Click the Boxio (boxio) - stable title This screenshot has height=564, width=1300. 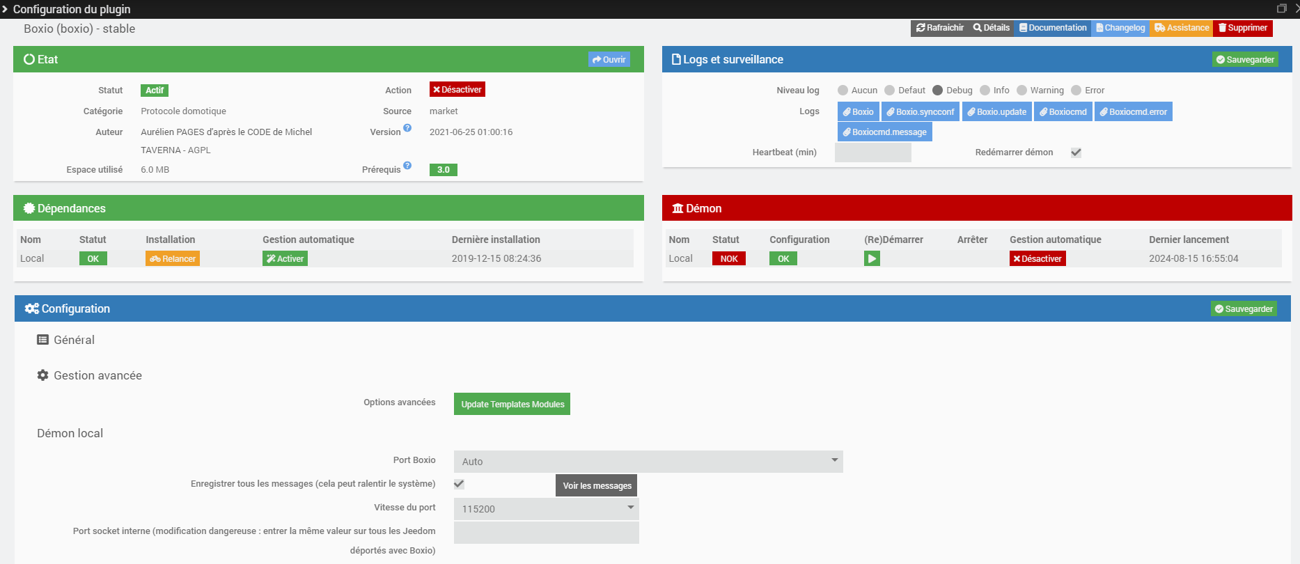[x=79, y=29]
